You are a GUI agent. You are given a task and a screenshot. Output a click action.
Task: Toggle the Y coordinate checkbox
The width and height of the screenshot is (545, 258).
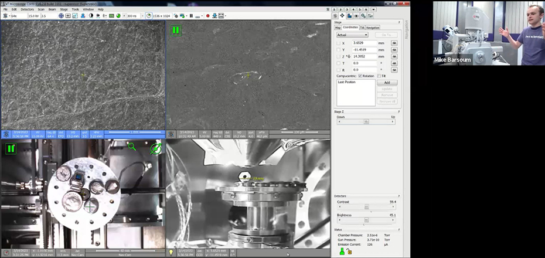pos(339,50)
